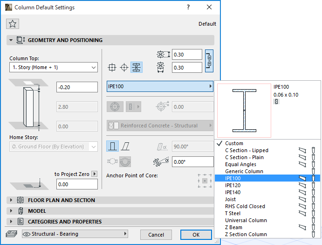The height and width of the screenshot is (245, 322).
Task: Choose C Section - Plain profile
Action: pyautogui.click(x=267, y=157)
